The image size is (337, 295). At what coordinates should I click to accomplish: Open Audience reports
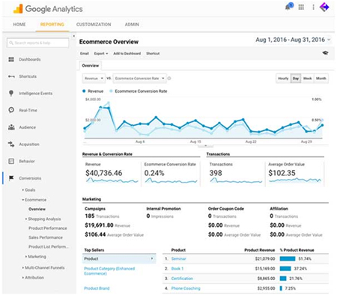coord(28,127)
